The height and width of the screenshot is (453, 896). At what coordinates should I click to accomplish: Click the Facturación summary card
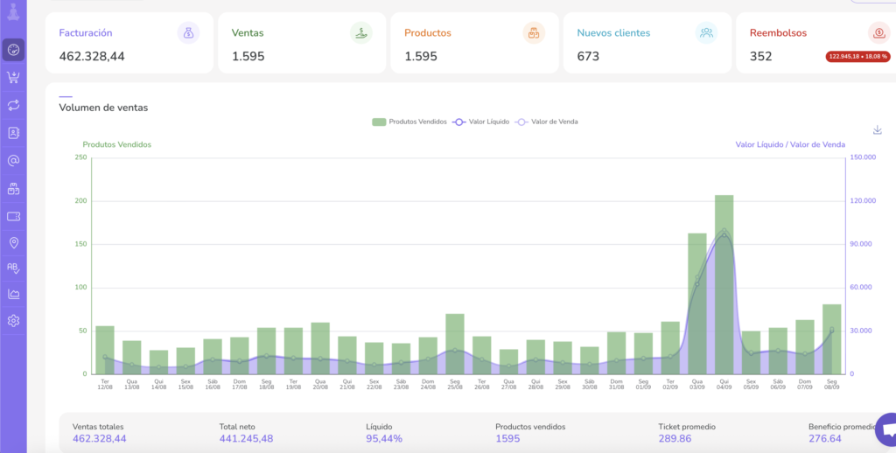129,43
